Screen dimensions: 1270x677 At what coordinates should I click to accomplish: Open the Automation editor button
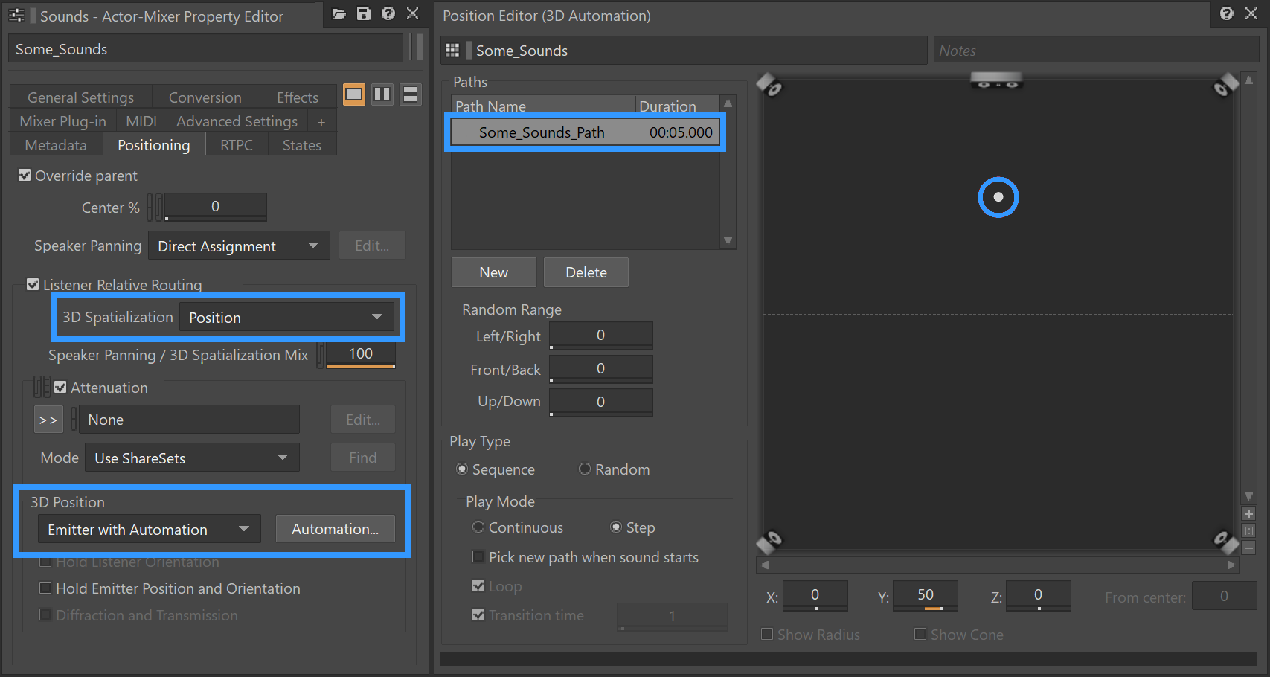tap(336, 529)
